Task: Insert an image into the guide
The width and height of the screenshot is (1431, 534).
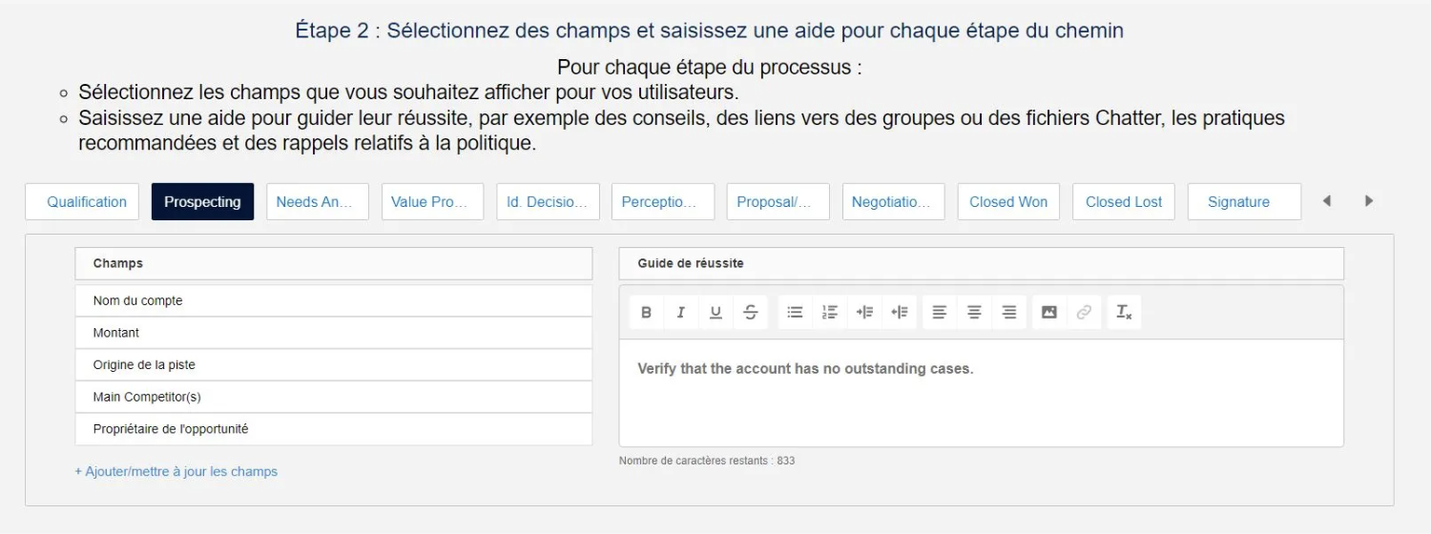Action: pyautogui.click(x=1049, y=312)
